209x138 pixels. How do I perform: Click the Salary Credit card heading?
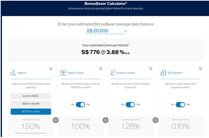(x=75, y=73)
